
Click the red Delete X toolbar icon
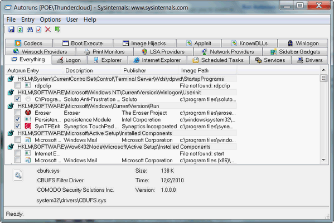[x=48, y=30]
